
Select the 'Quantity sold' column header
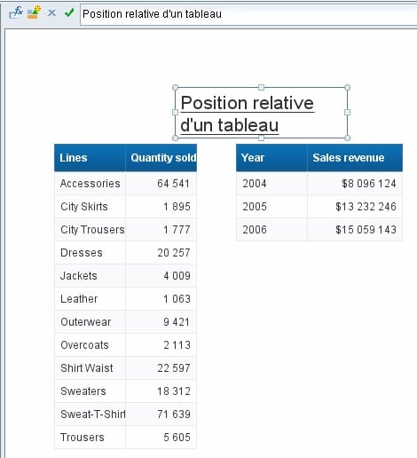(x=161, y=158)
